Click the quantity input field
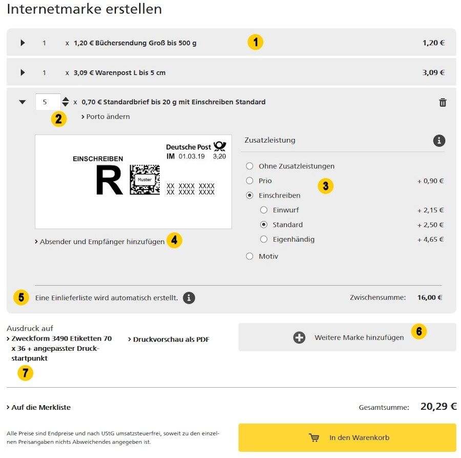The height and width of the screenshot is (458, 461). point(47,102)
